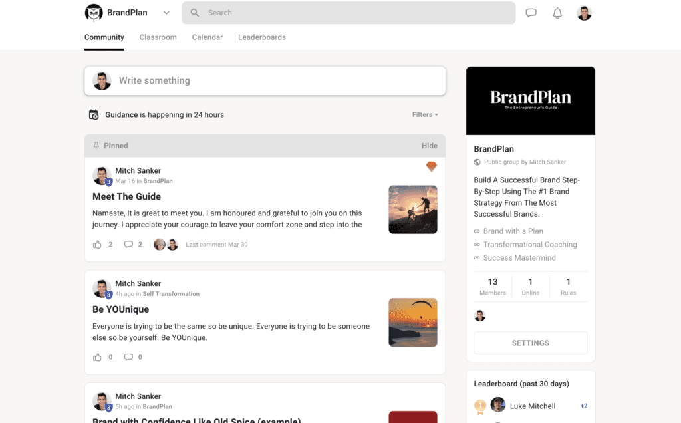This screenshot has height=423, width=681.
Task: Like the Be YOUnique post
Action: 97,357
